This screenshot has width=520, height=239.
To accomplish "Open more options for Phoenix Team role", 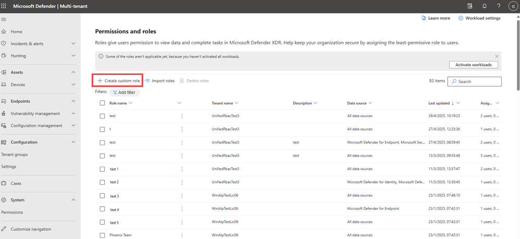I will tap(182, 235).
